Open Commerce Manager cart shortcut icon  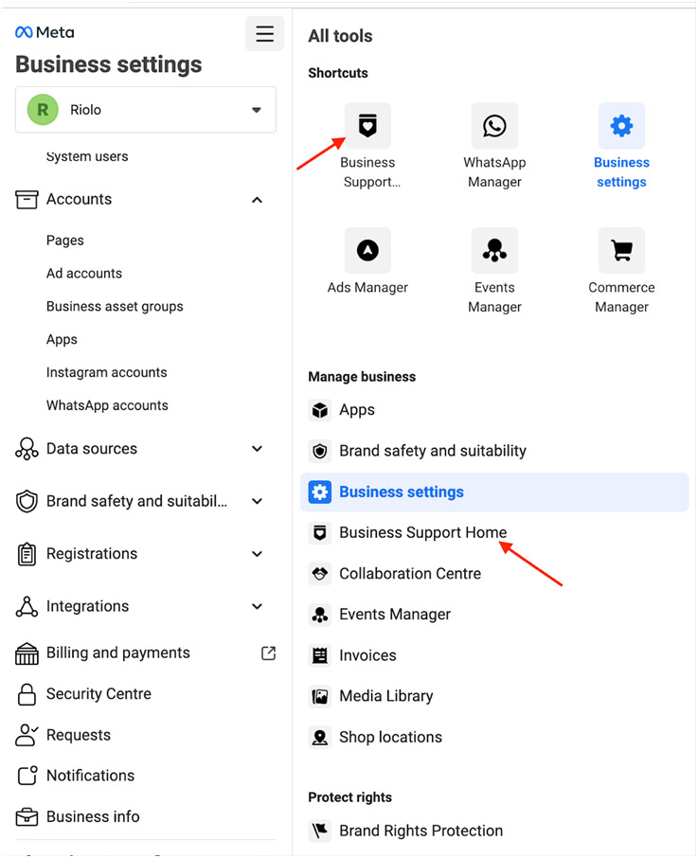tap(621, 250)
